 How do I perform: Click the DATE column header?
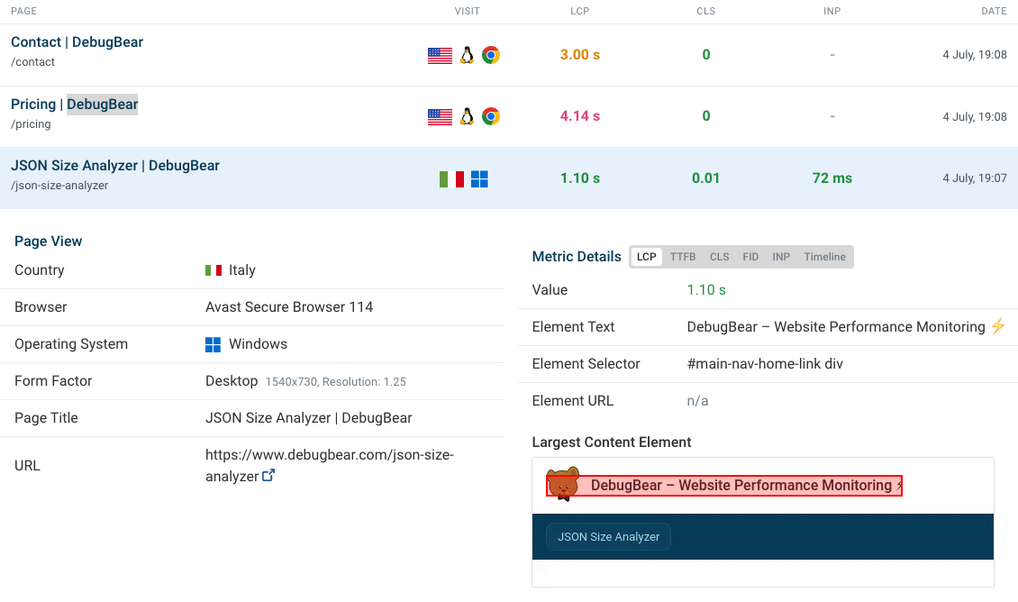pyautogui.click(x=994, y=11)
